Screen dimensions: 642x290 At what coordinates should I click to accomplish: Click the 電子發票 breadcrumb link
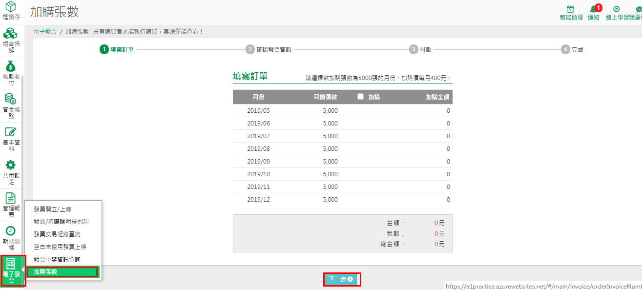coord(45,32)
